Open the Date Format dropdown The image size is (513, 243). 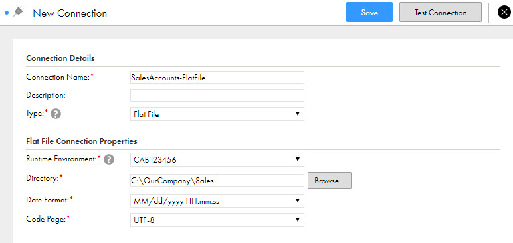tap(217, 201)
